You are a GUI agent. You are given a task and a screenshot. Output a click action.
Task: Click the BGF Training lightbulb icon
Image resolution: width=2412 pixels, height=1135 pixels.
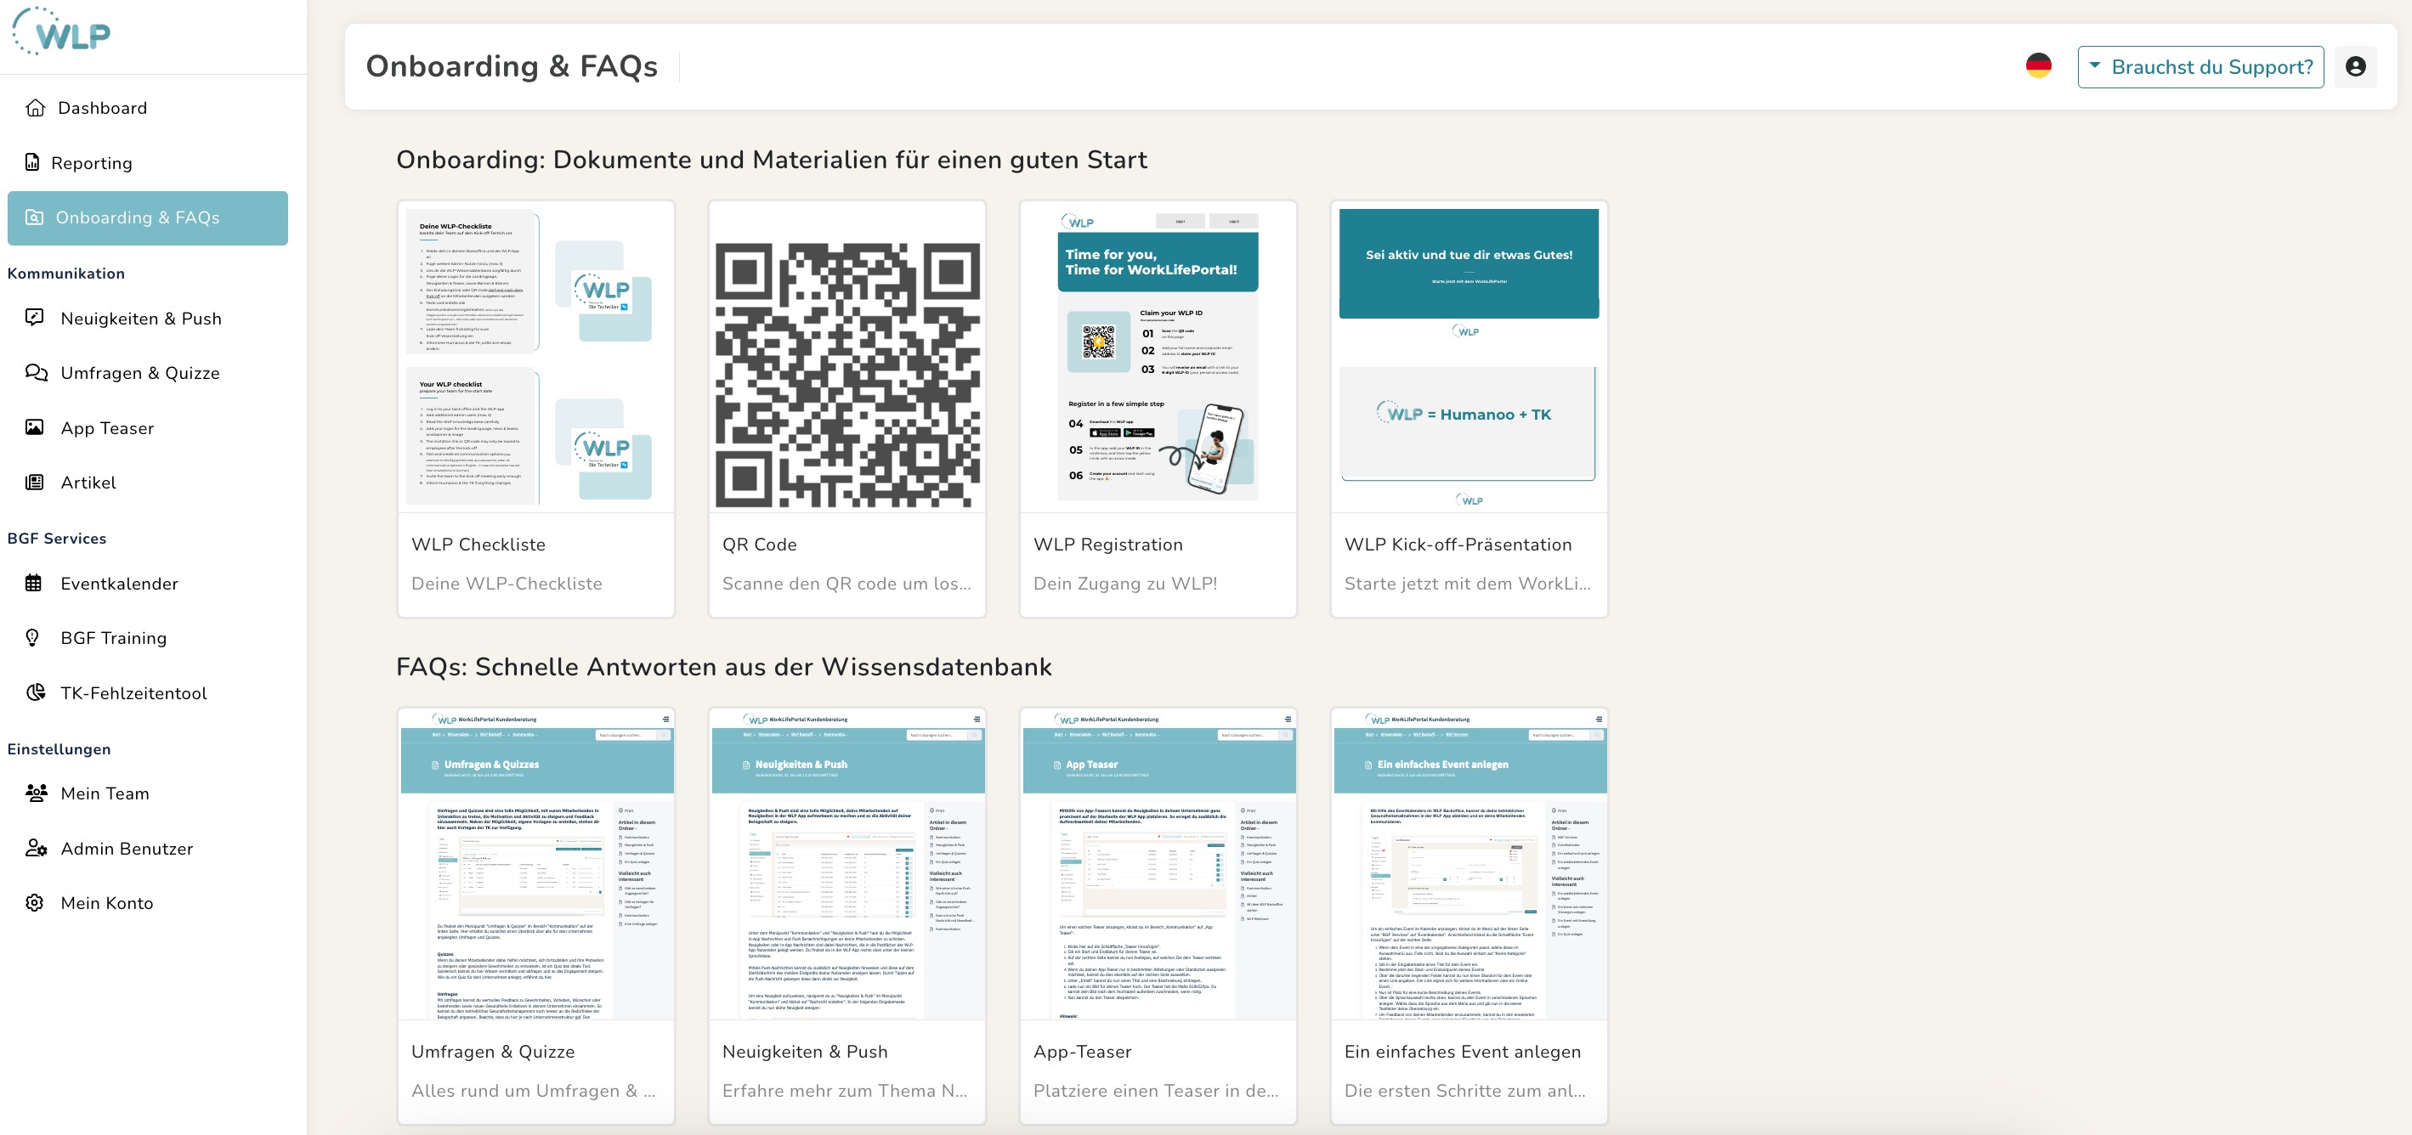(x=33, y=638)
